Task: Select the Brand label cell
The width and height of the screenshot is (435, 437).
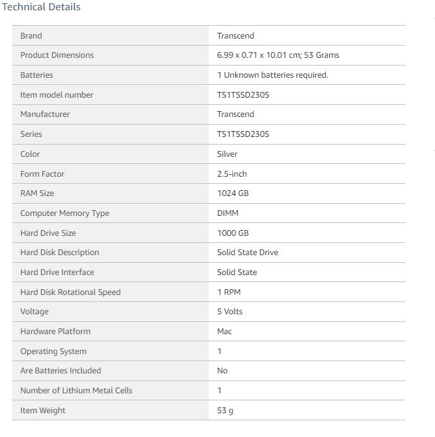Action: [x=111, y=35]
